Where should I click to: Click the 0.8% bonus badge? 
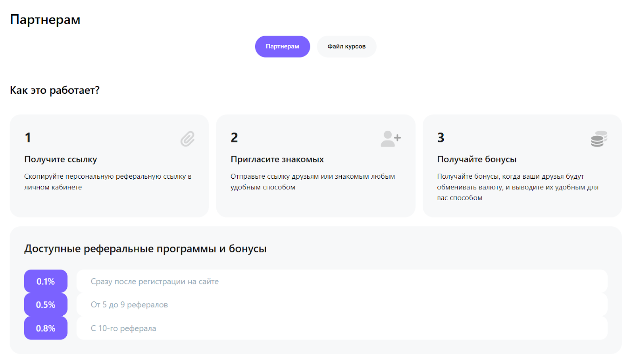[x=46, y=328]
